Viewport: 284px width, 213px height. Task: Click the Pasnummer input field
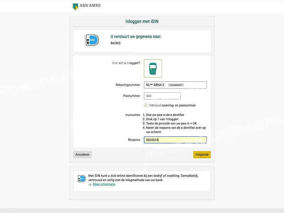pyautogui.click(x=162, y=96)
